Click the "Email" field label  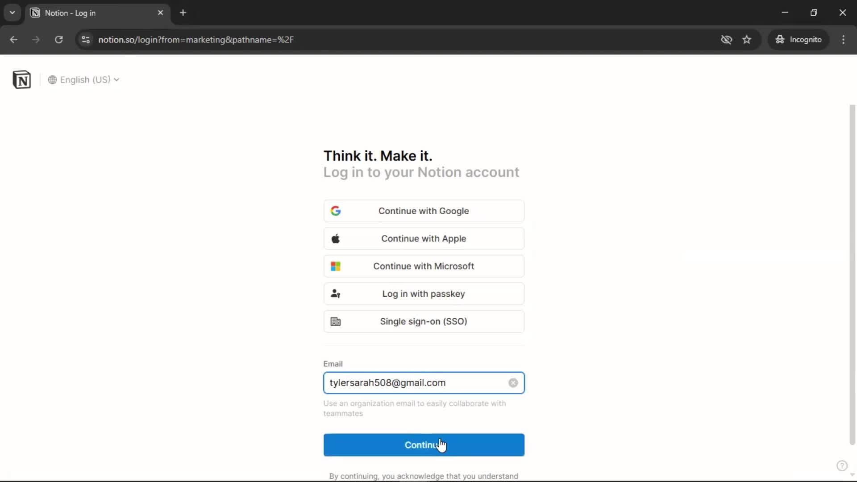click(333, 364)
